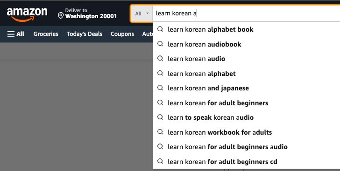This screenshot has width=340, height=171.
Task: Choose suggestion 'learn korean audio'
Action: (246, 59)
